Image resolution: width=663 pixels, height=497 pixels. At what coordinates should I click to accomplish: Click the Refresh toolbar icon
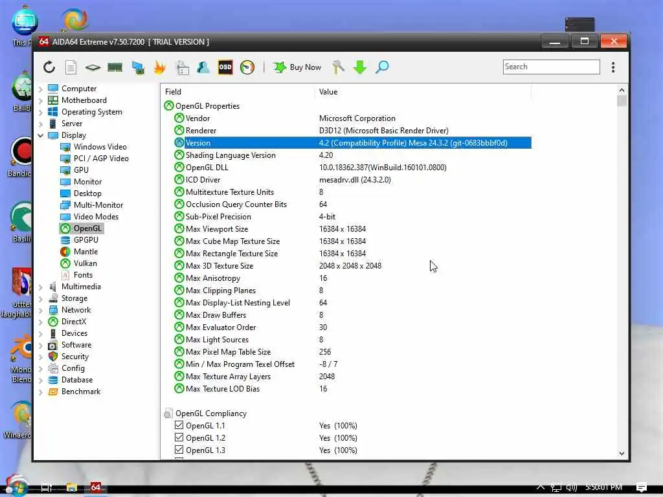tap(49, 67)
